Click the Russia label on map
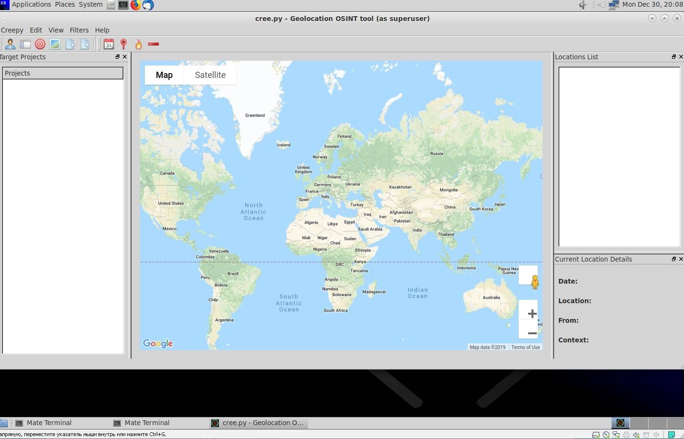 [436, 154]
